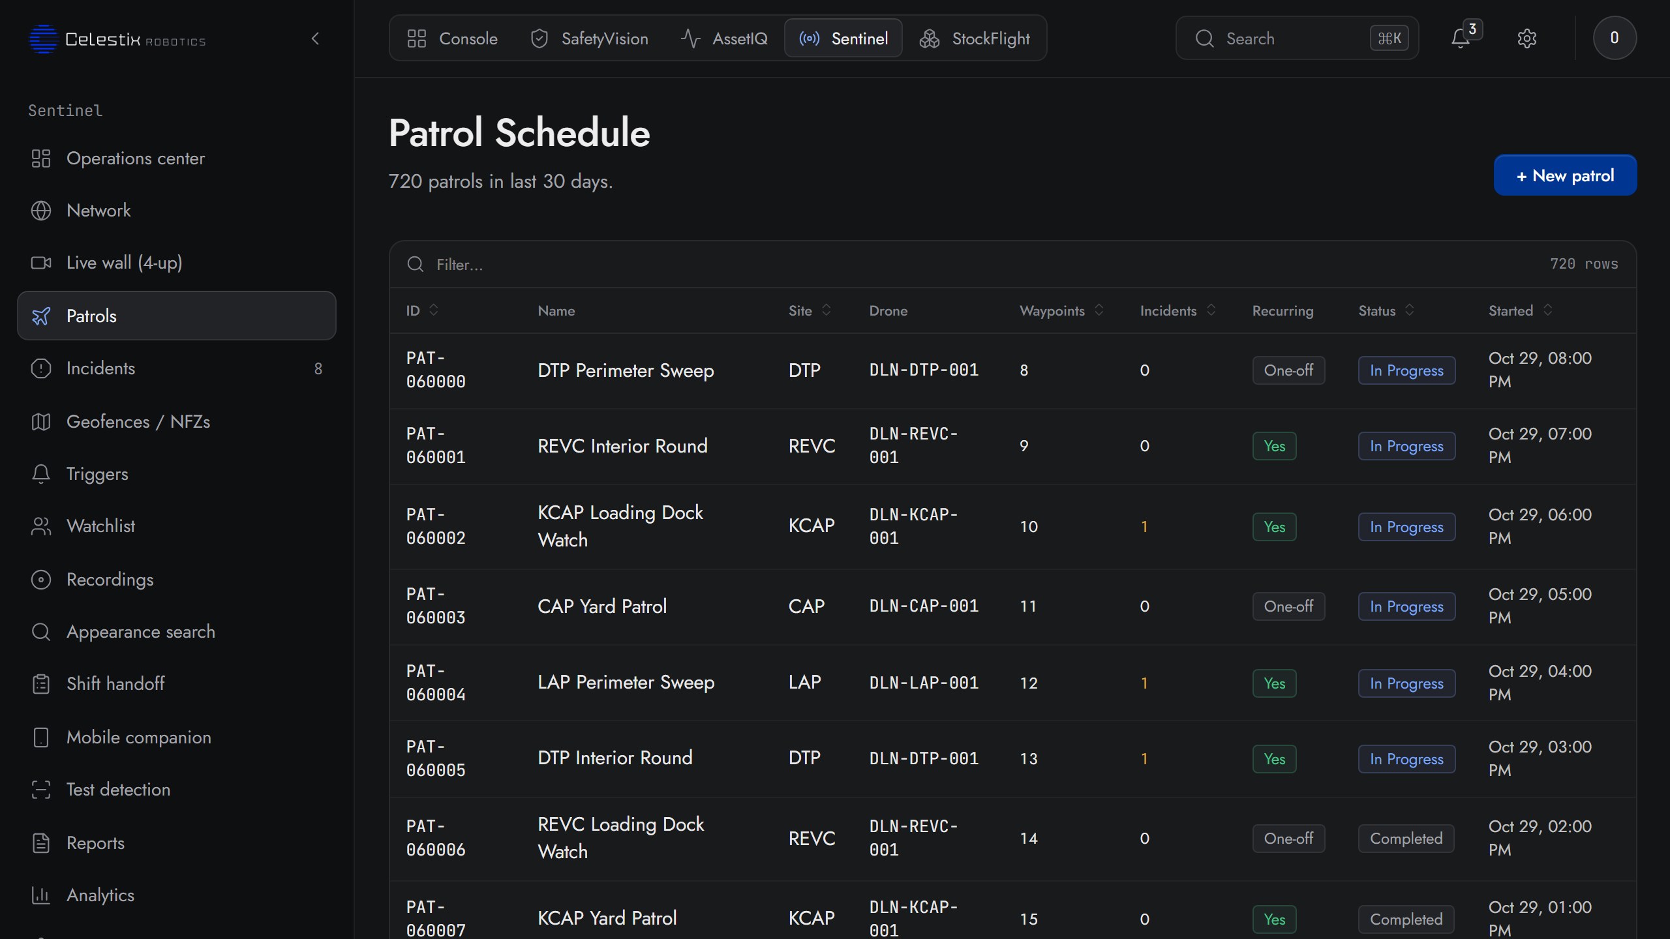Screen dimensions: 1670x939
Task: Switch to the AssetIQ tab
Action: click(724, 38)
